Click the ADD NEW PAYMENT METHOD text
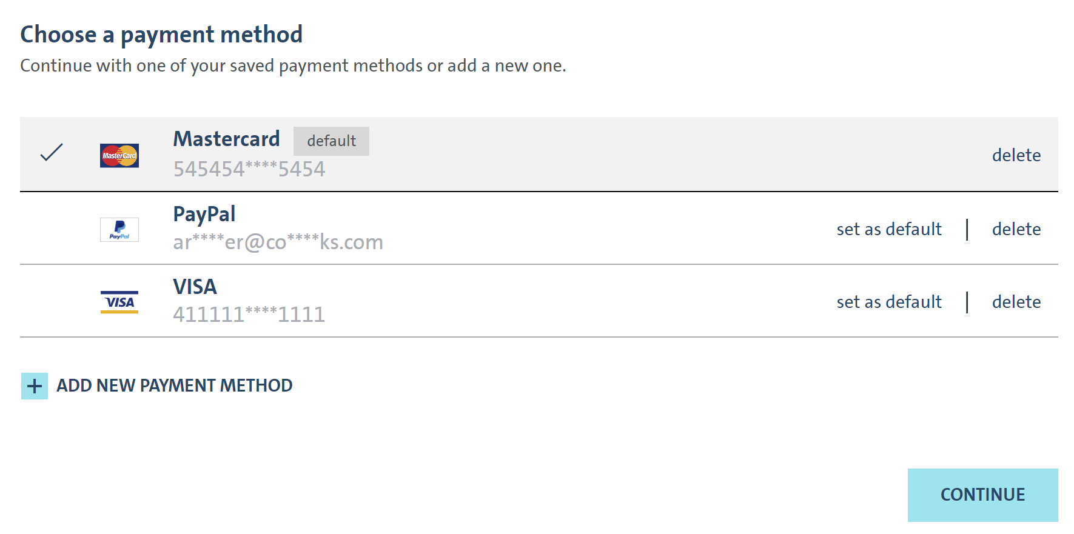1074x534 pixels. (x=175, y=386)
